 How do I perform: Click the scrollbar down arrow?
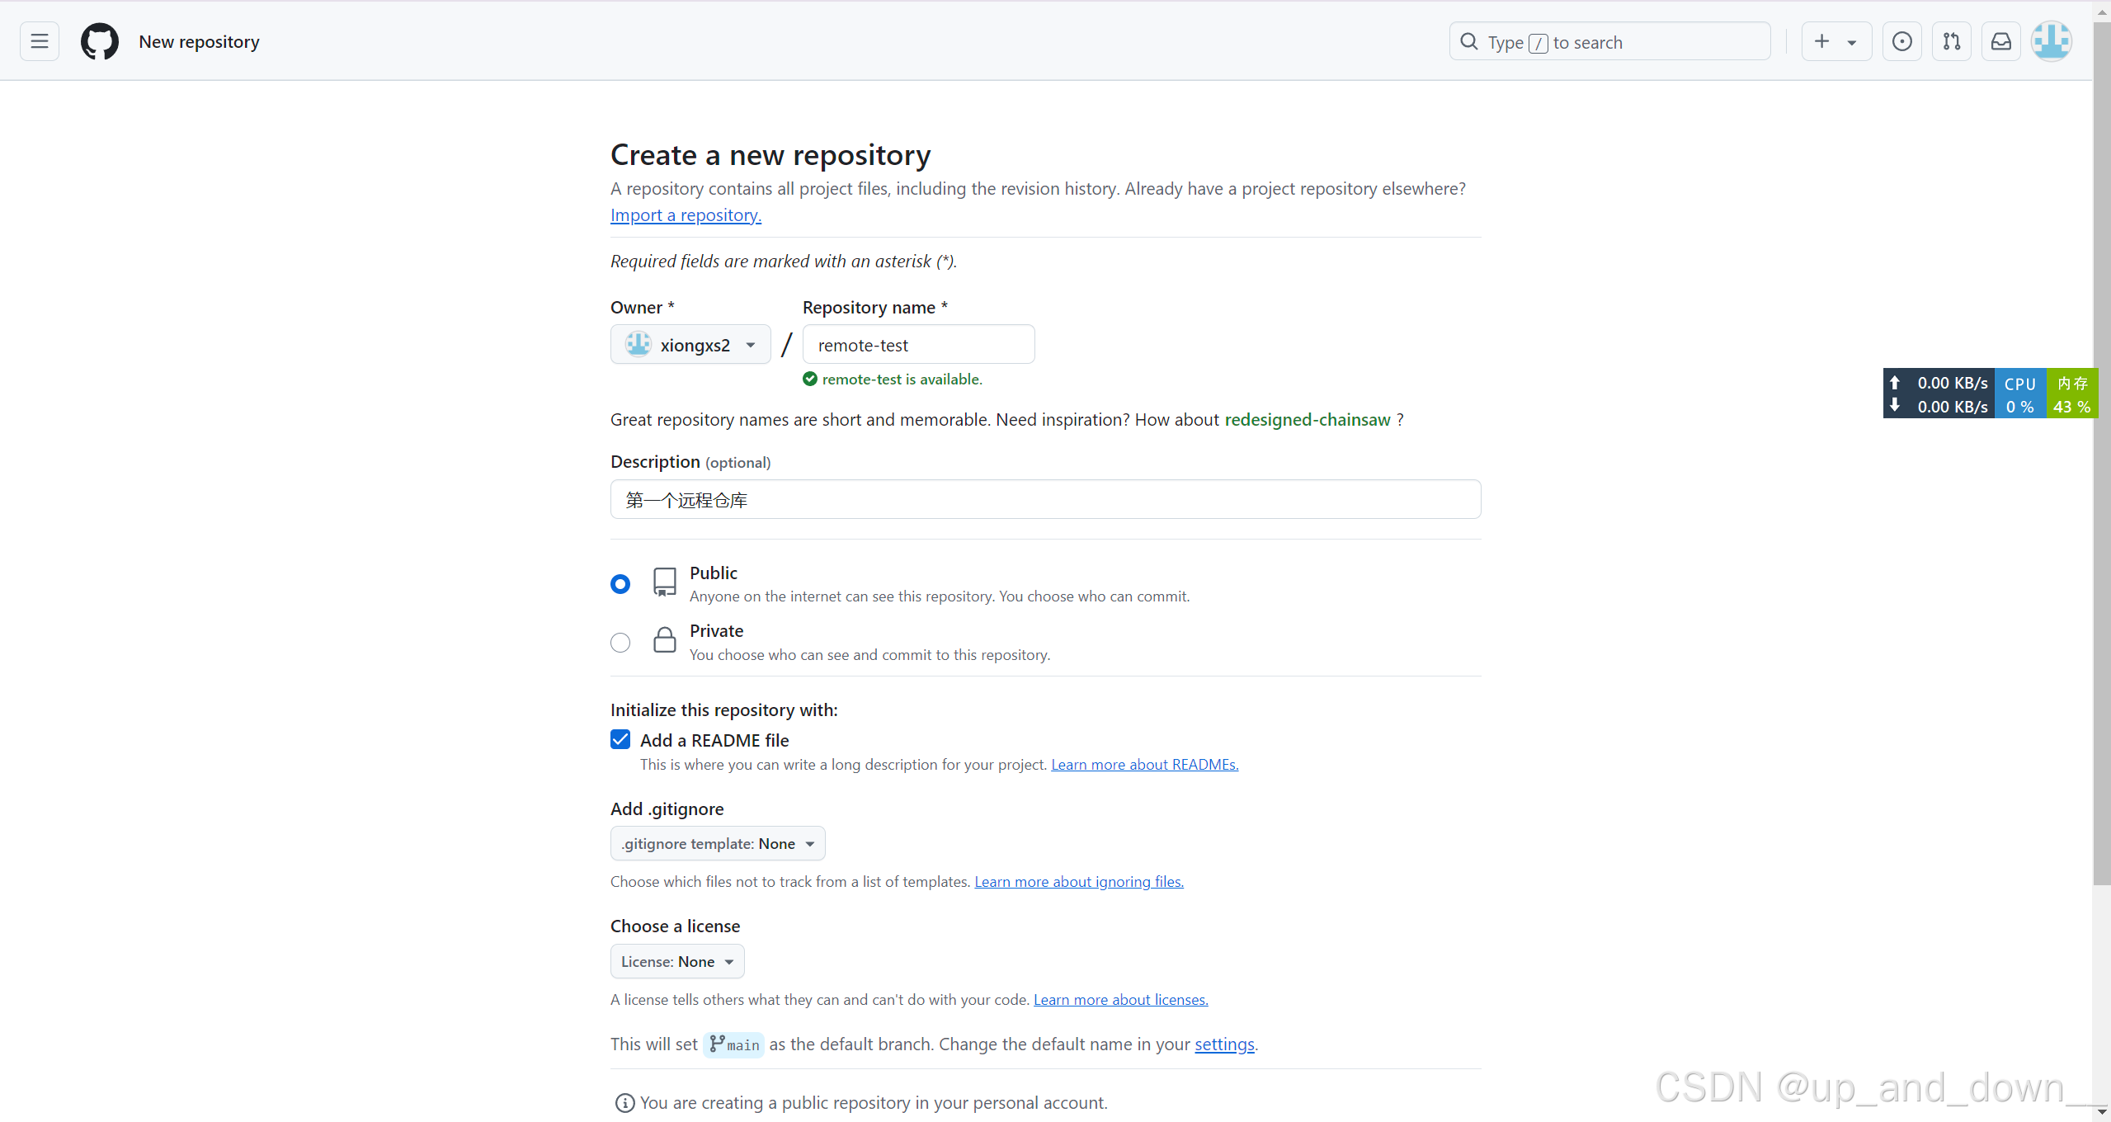click(2102, 1113)
